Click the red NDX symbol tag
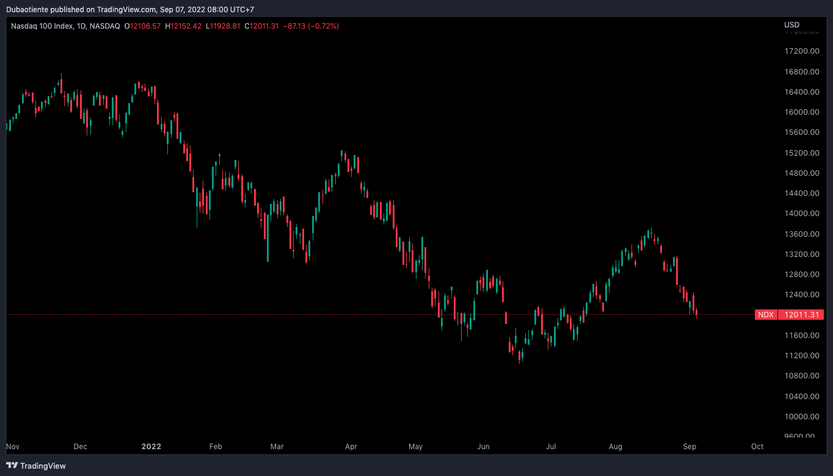Image resolution: width=833 pixels, height=476 pixels. click(766, 315)
